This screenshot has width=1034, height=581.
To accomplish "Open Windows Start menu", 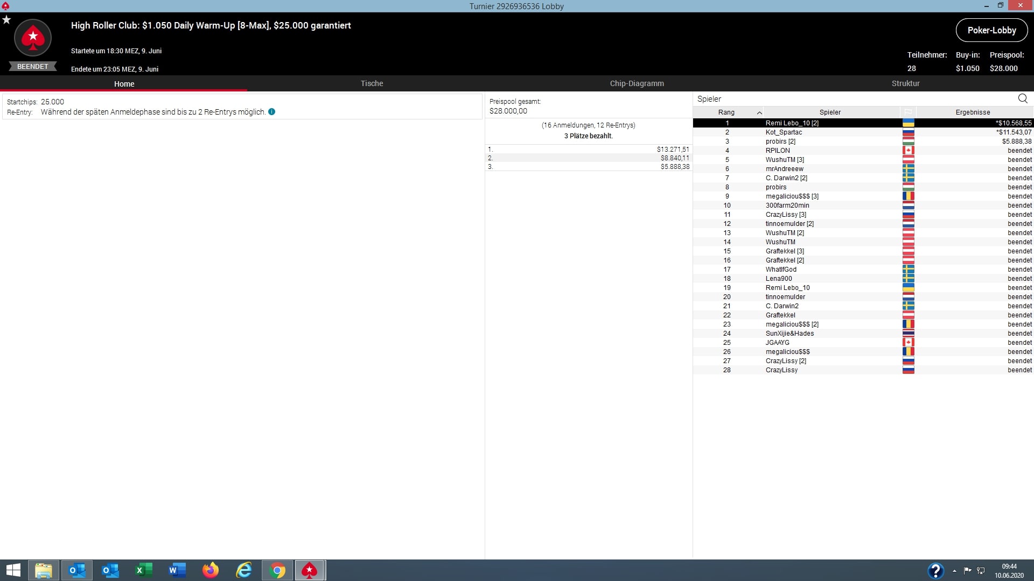I will [13, 570].
